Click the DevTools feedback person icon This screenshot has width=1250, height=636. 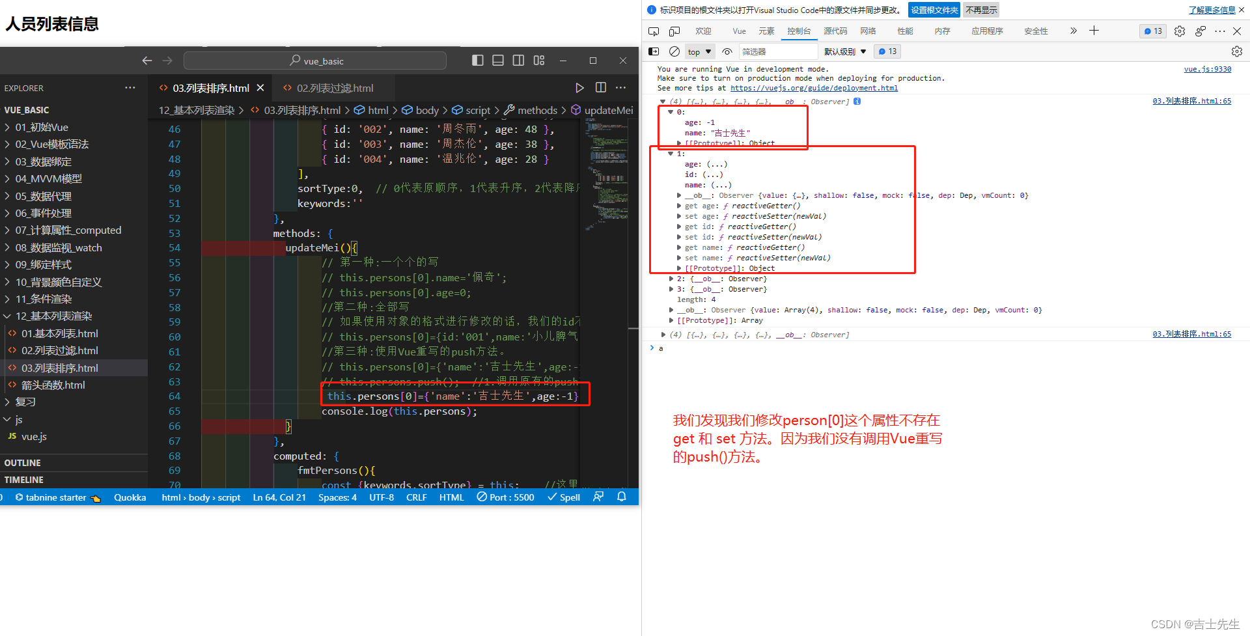coord(1201,31)
